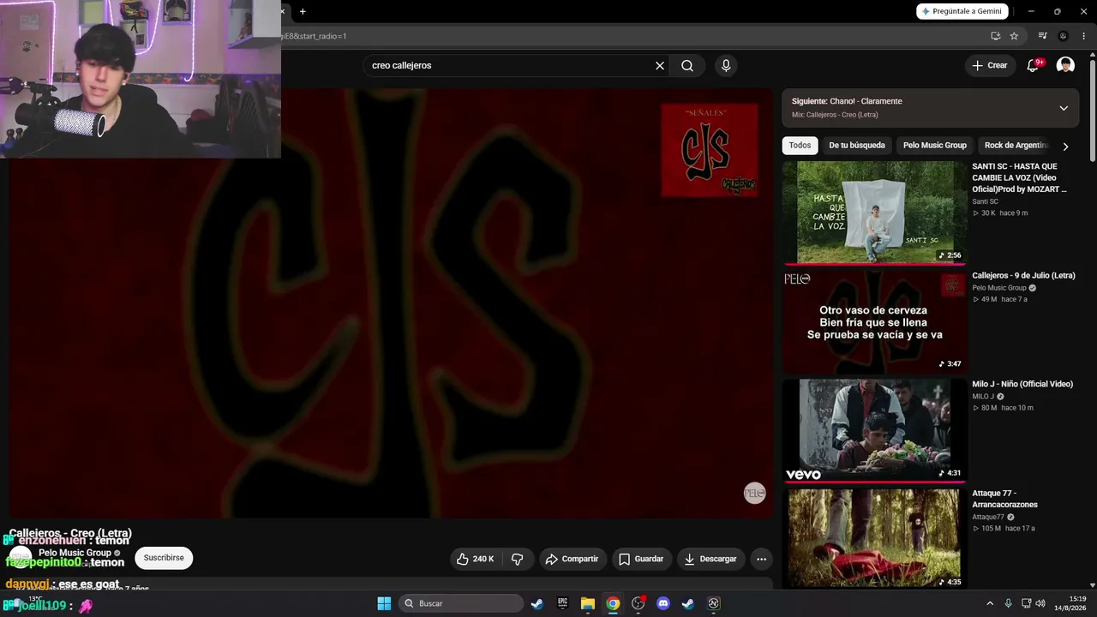Open Discord from the taskbar
This screenshot has width=1097, height=617.
662,603
